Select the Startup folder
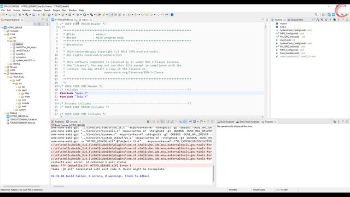Viewport: 350px width, 197px height. [x=16, y=64]
